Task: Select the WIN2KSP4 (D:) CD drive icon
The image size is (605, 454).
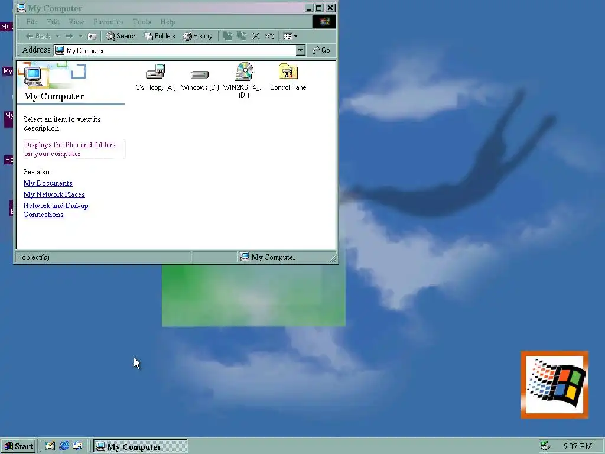Action: [x=244, y=80]
